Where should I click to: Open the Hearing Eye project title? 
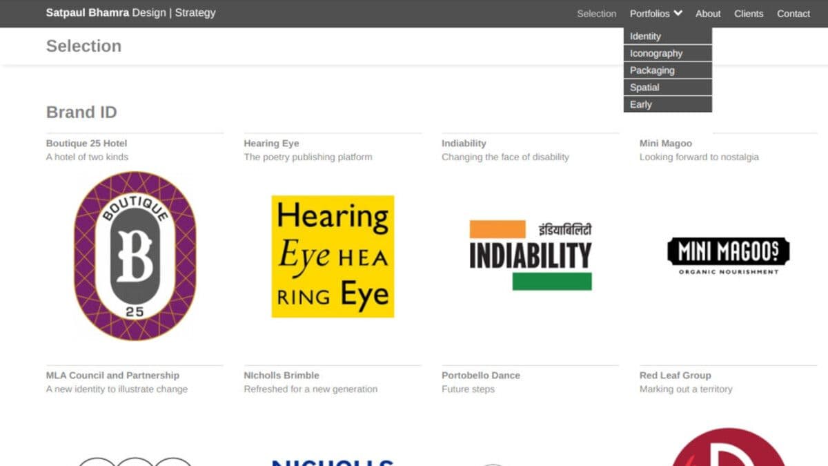[271, 144]
